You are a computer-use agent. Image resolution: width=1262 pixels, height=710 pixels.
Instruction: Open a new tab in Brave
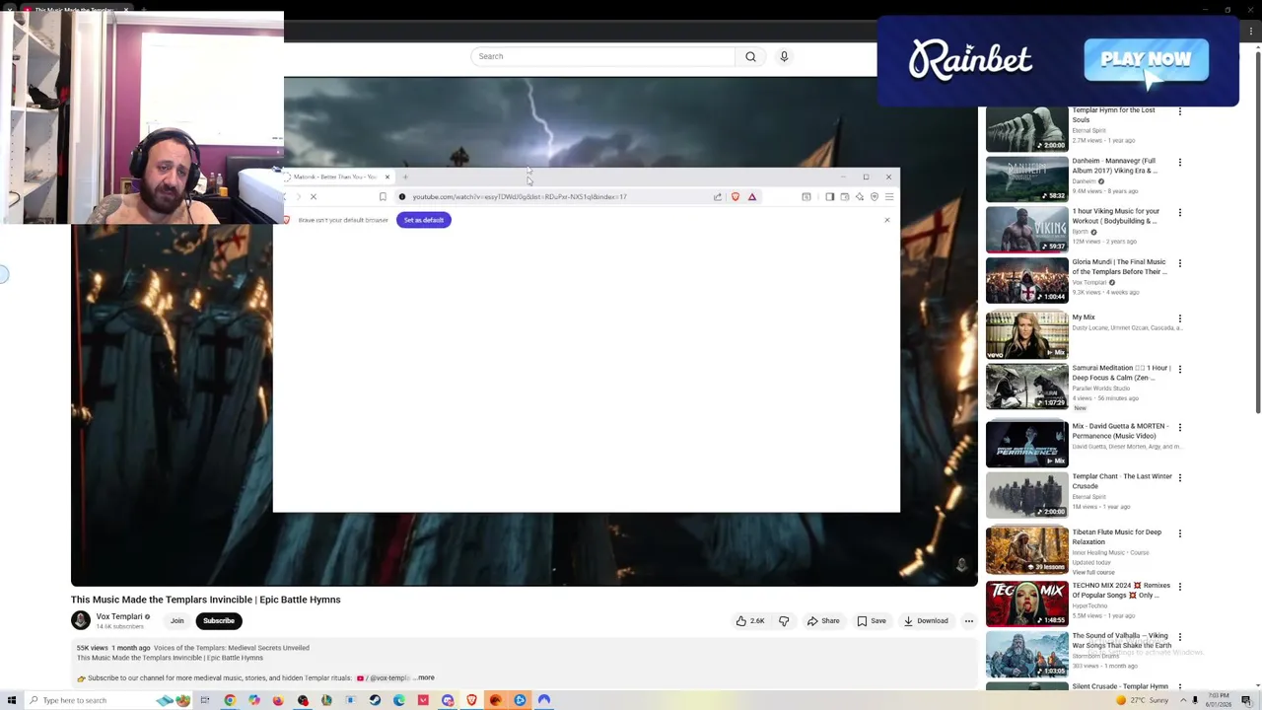click(403, 178)
